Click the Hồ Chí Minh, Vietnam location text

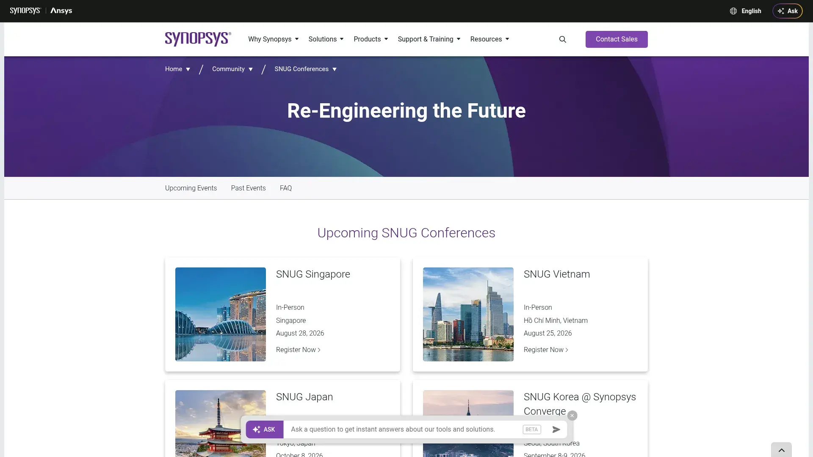coord(556,320)
